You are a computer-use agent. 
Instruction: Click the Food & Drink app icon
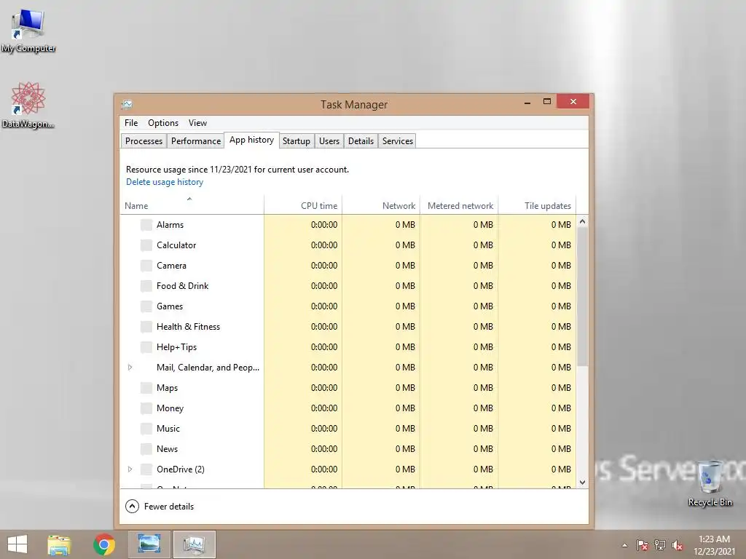(x=146, y=286)
